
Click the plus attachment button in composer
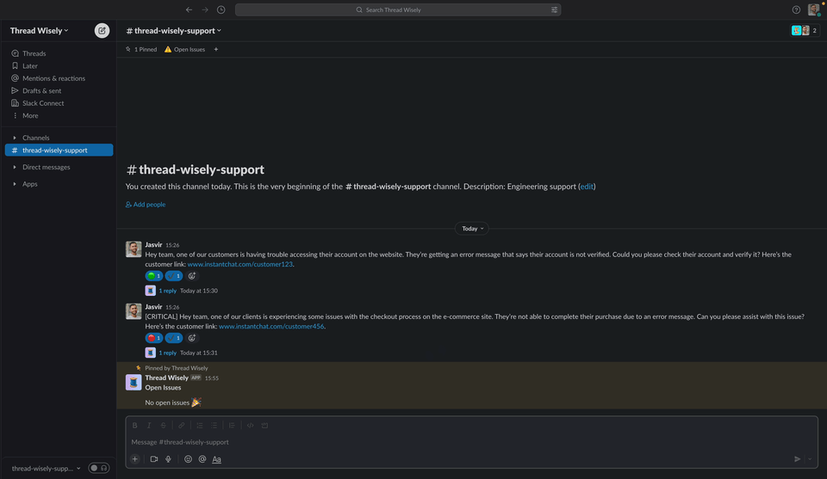tap(135, 459)
